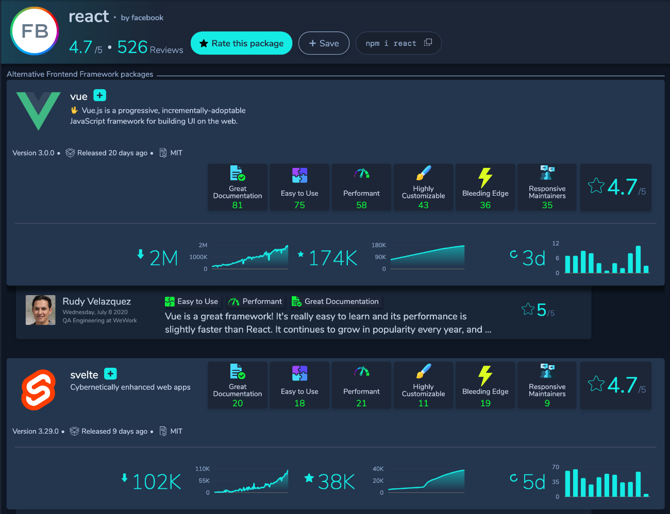Click the FB avatar logo for react
This screenshot has width=670, height=514.
pos(35,31)
